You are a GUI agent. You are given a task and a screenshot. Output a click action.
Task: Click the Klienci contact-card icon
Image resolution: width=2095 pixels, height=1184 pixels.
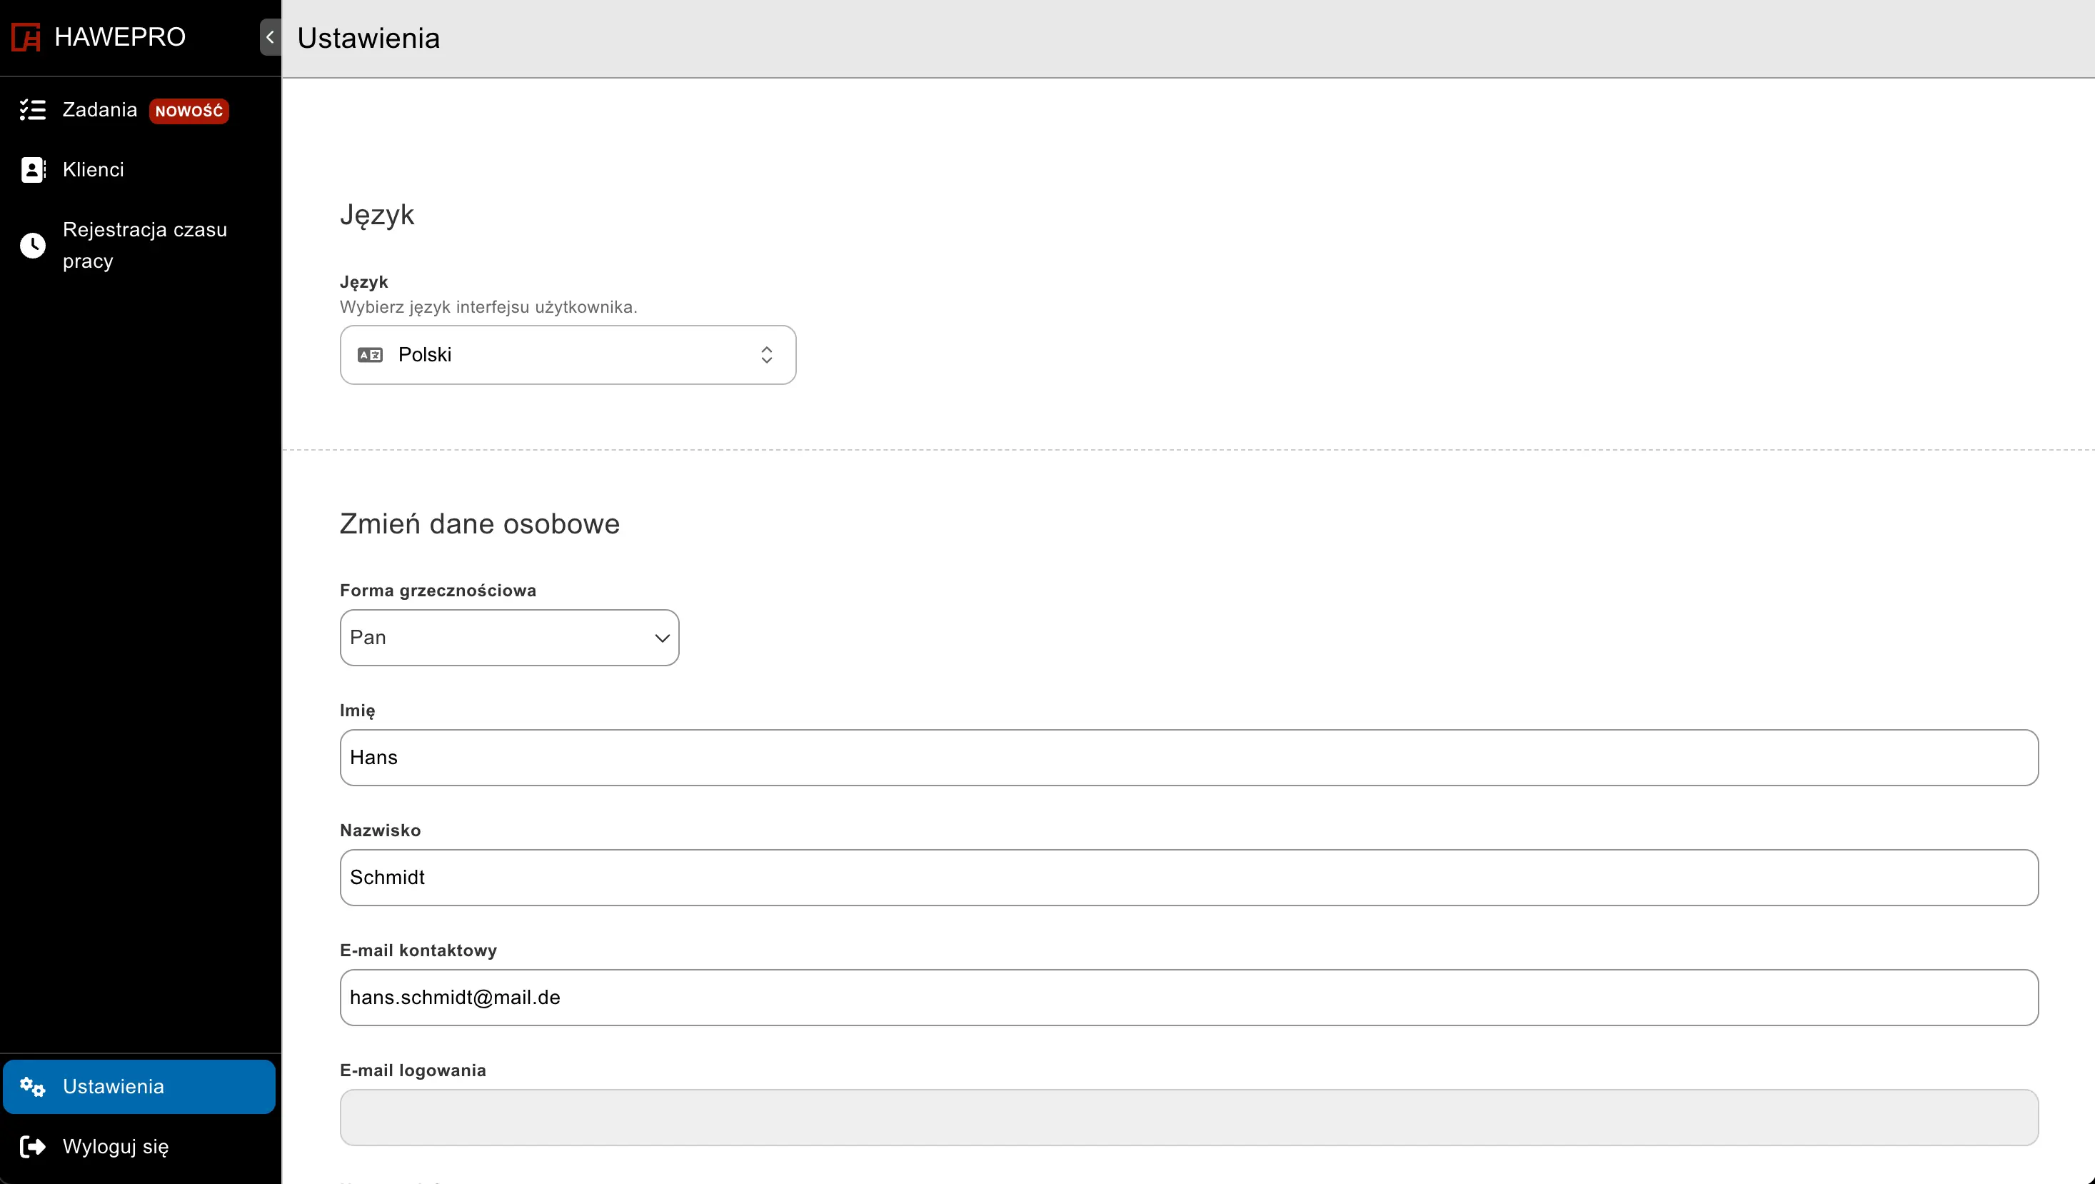(33, 170)
